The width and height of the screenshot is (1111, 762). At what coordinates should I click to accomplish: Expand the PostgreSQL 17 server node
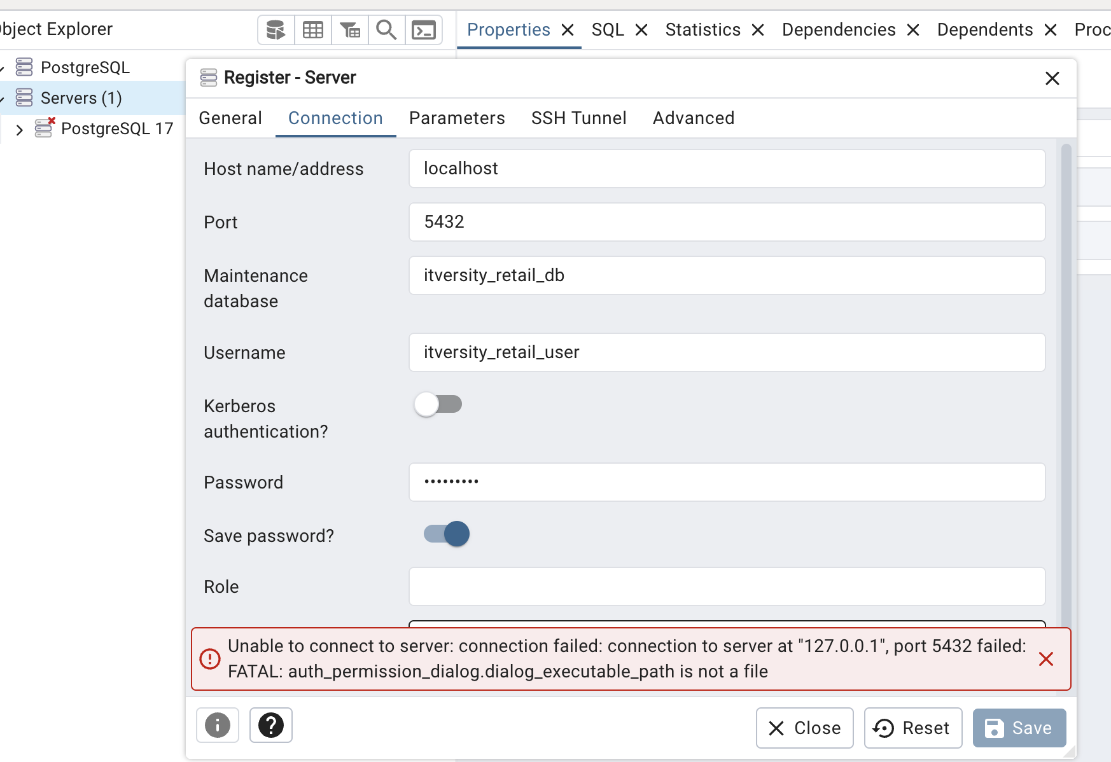[20, 130]
